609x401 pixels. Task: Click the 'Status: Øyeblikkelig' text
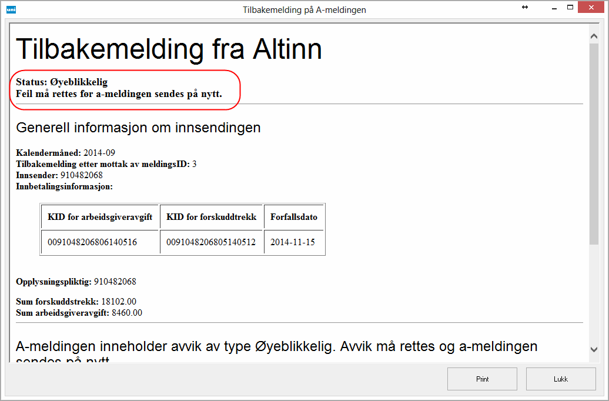pyautogui.click(x=62, y=82)
